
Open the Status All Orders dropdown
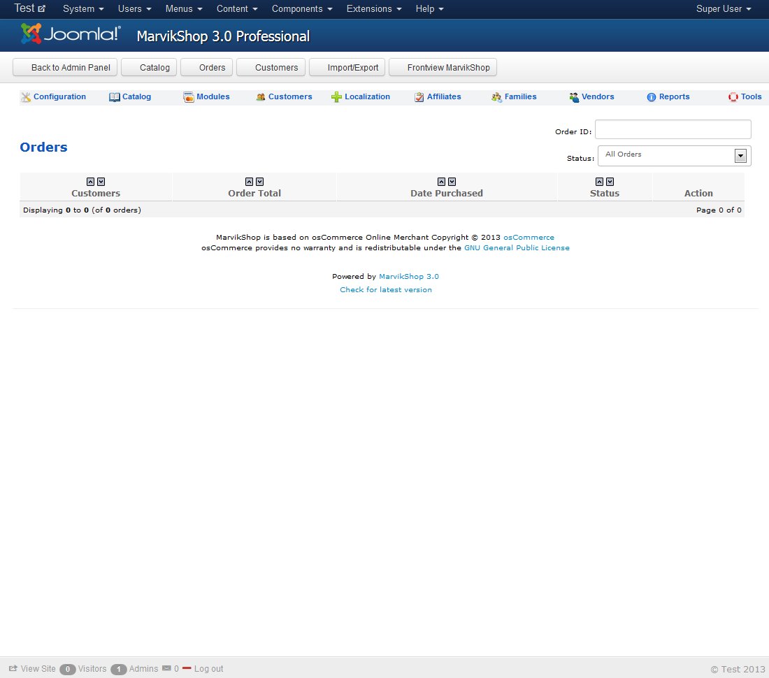[675, 156]
